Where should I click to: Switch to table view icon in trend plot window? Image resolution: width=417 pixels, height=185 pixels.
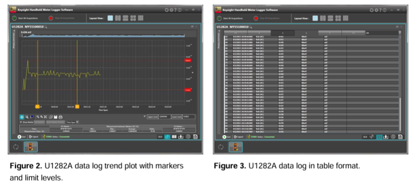click(x=174, y=137)
